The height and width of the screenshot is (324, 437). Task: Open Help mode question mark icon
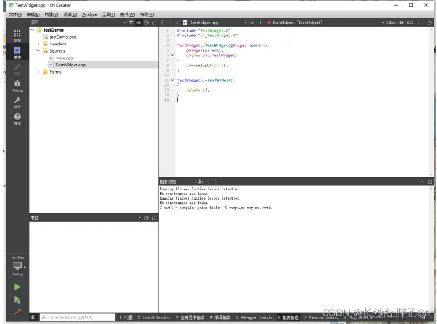(x=17, y=119)
